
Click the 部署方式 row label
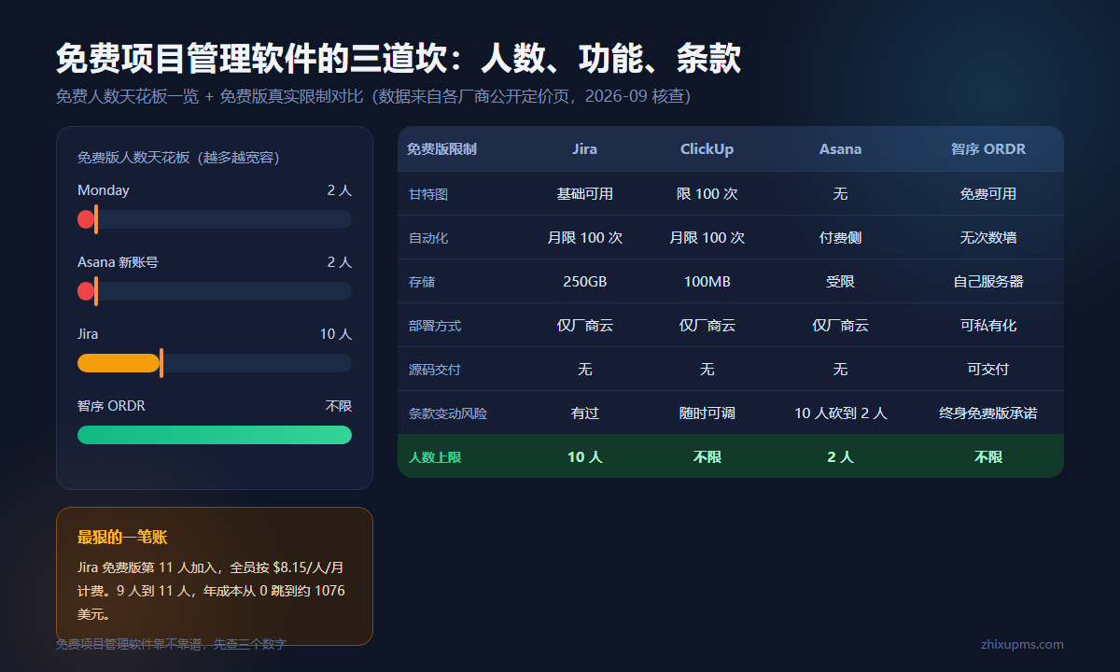pos(435,326)
